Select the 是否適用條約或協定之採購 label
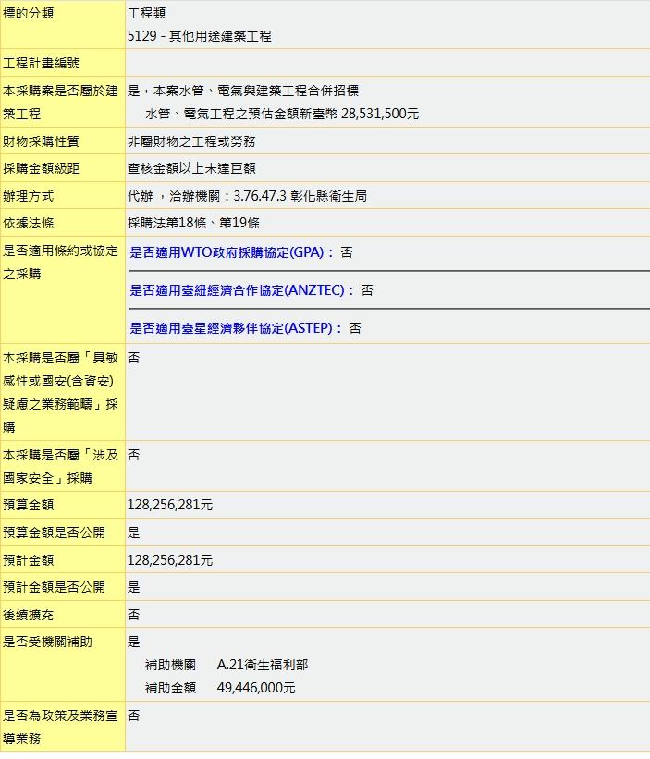Viewport: 650px width, 759px height. coord(60,263)
